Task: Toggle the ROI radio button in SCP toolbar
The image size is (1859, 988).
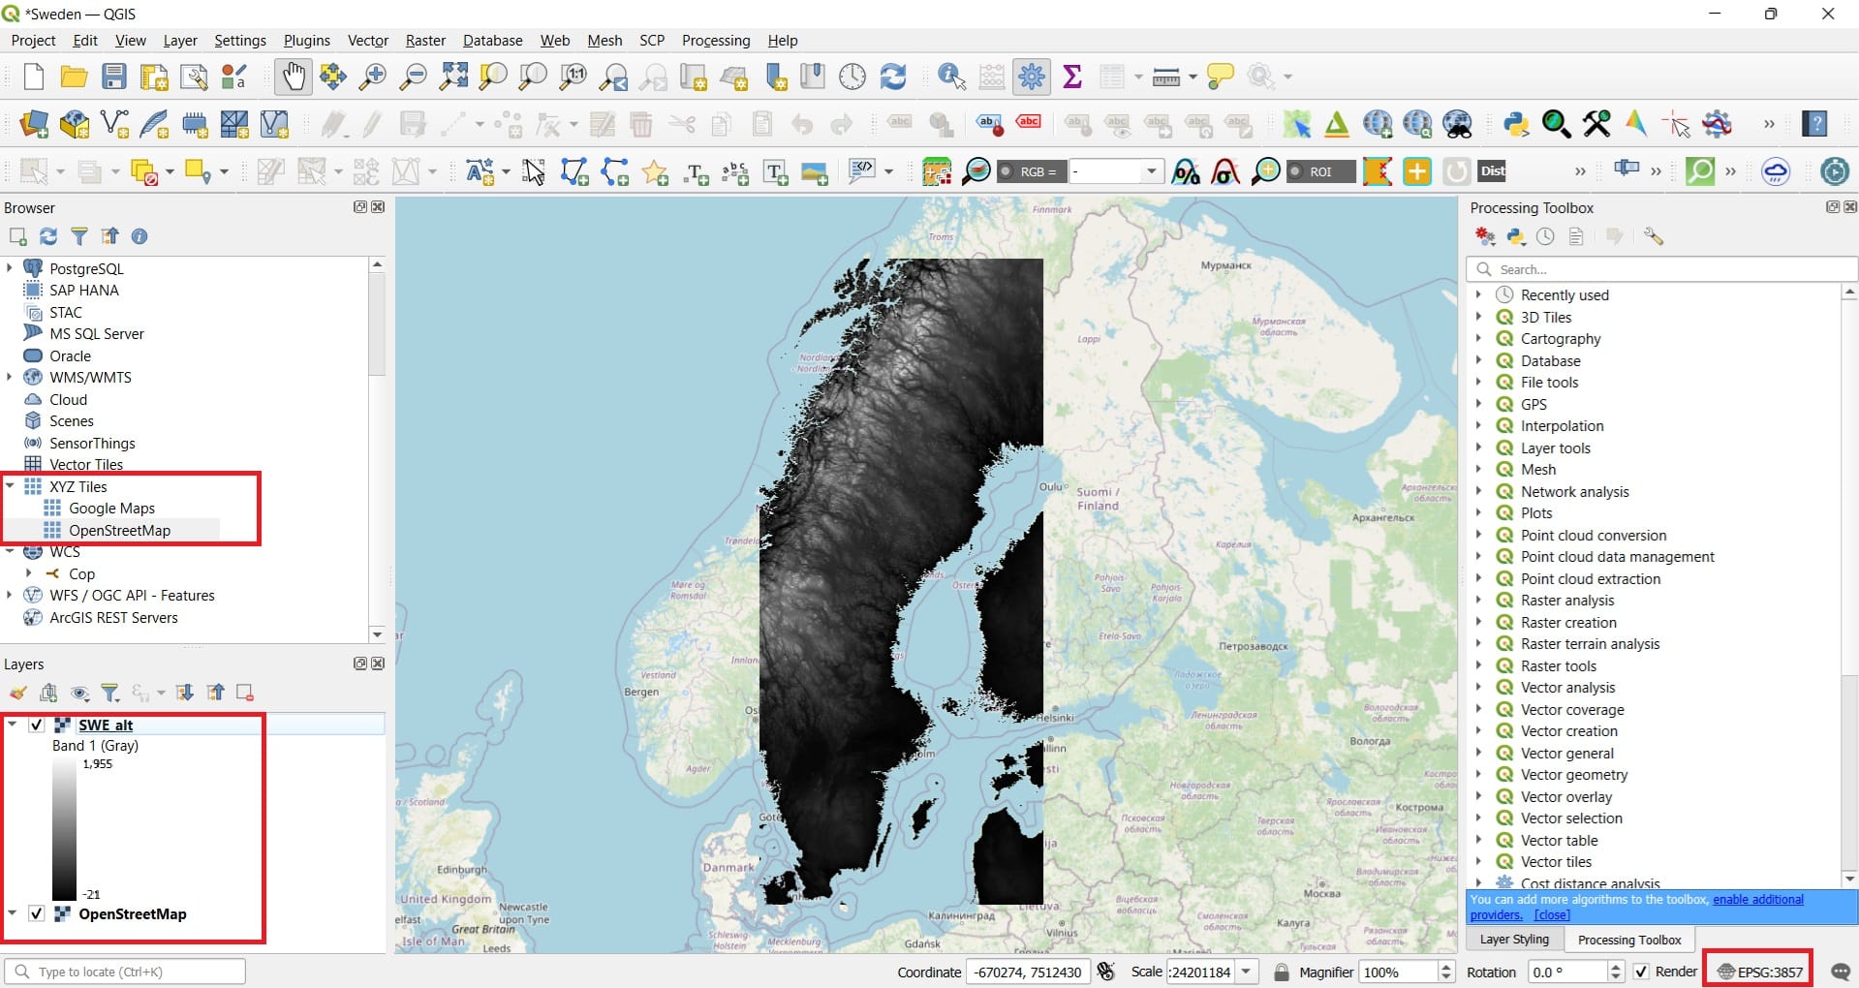Action: tap(1295, 171)
